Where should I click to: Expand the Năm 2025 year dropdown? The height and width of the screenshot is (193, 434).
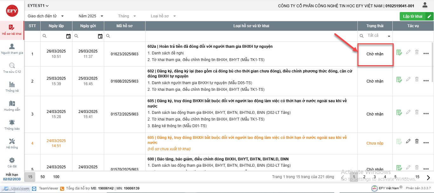(91, 16)
